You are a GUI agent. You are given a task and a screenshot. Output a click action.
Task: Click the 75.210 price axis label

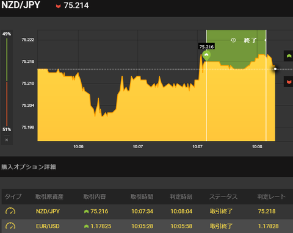(28, 83)
